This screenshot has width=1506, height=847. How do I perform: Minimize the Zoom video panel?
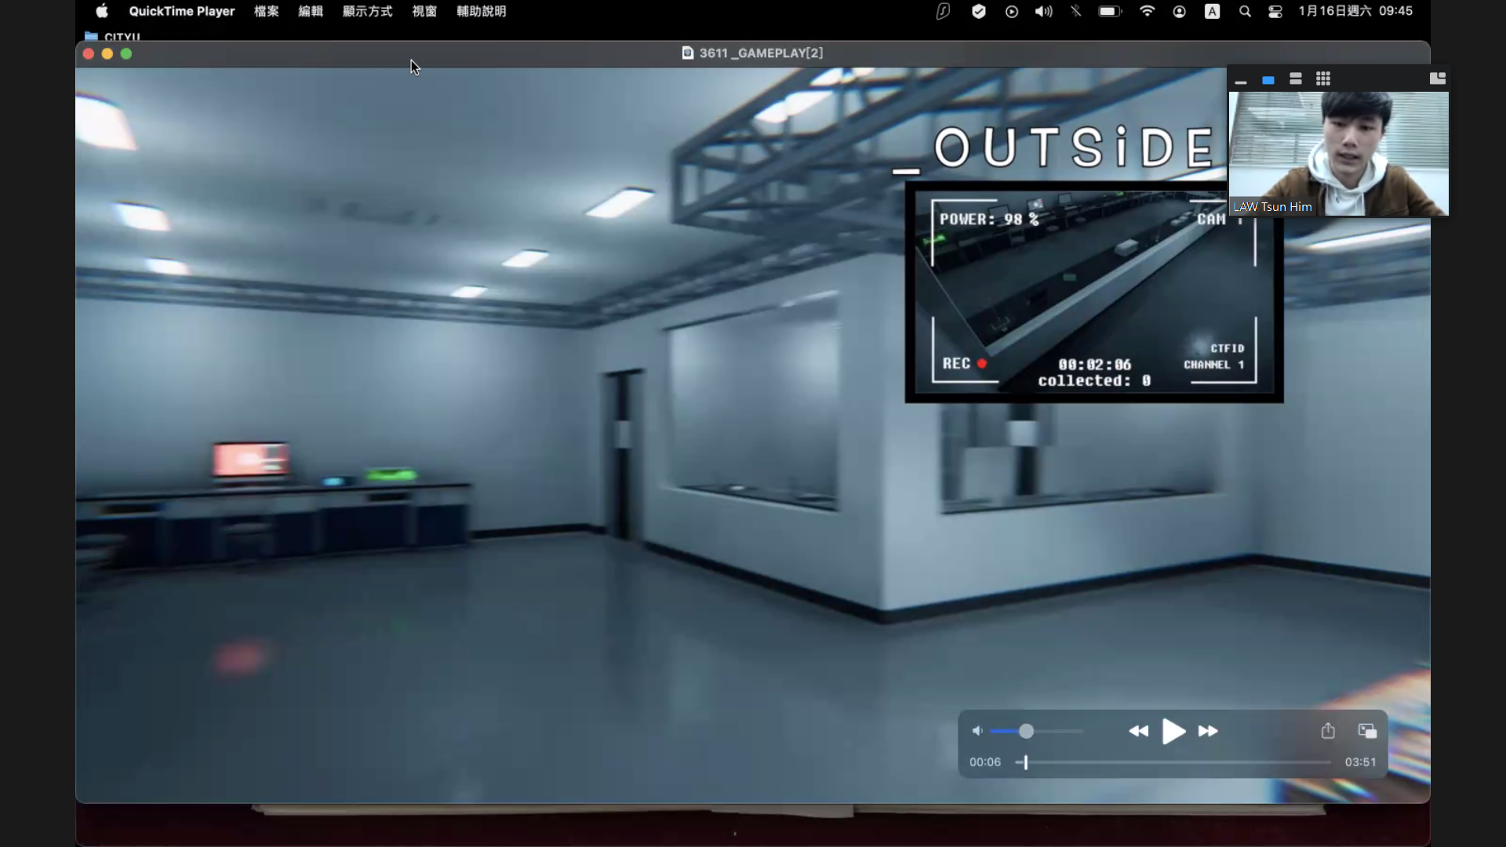pyautogui.click(x=1241, y=80)
